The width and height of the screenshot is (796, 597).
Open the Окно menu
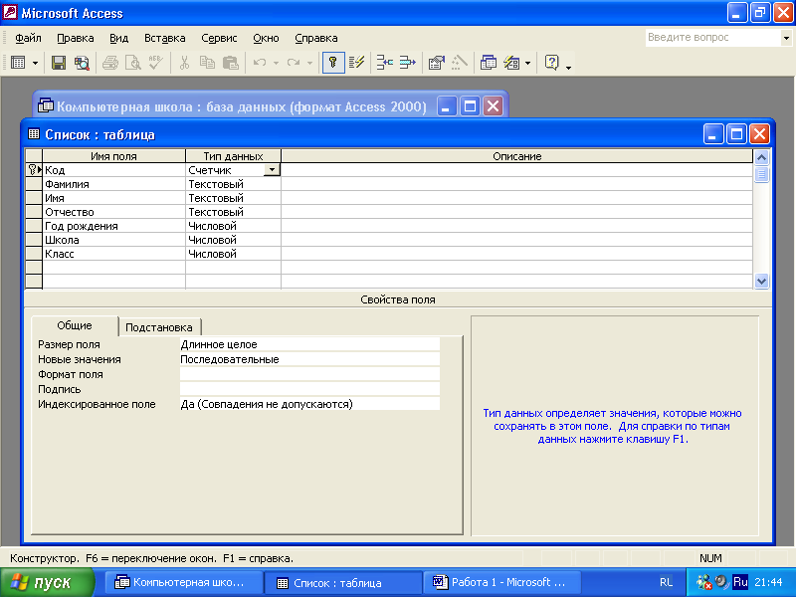(266, 38)
